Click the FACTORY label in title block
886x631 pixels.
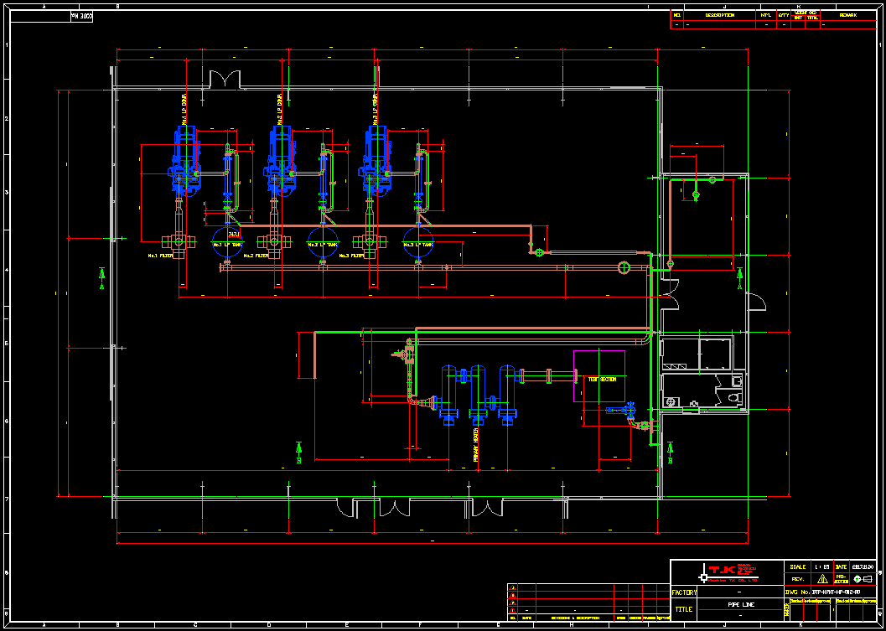pyautogui.click(x=684, y=592)
